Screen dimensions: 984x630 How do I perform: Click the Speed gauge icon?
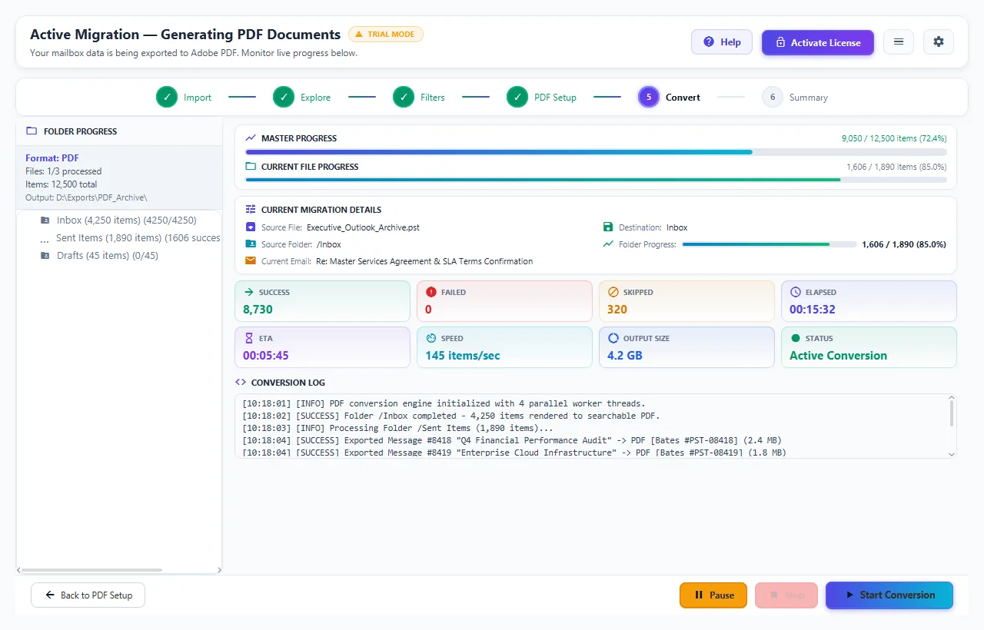431,338
